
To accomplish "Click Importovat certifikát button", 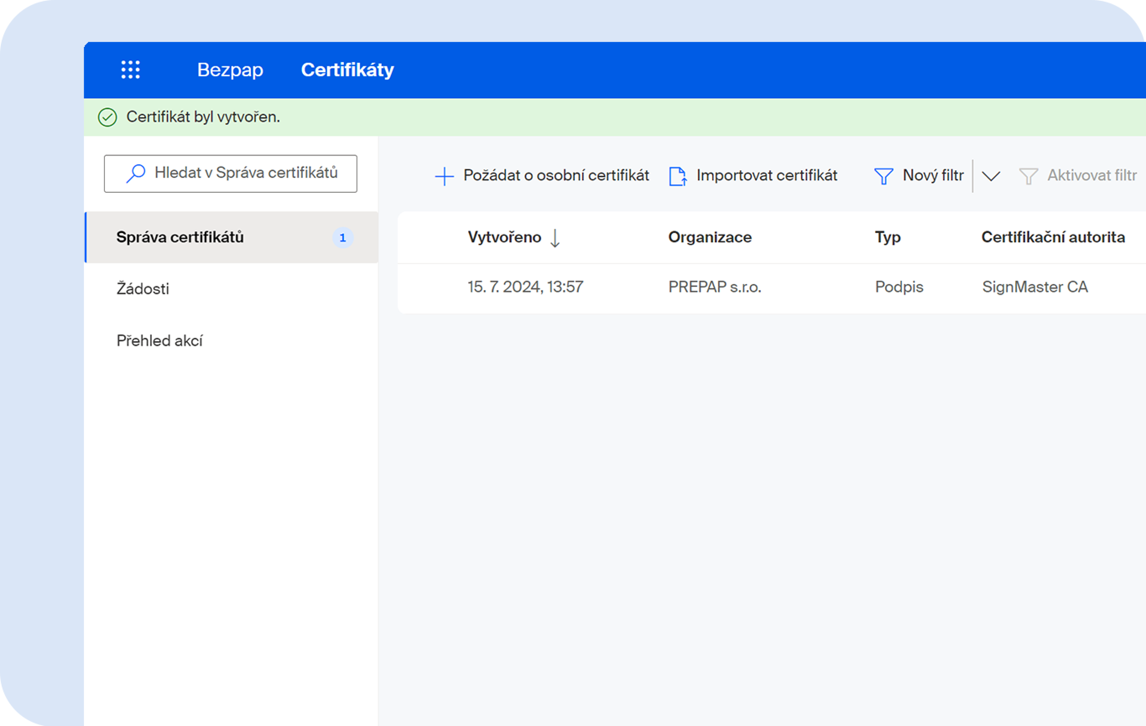I will pyautogui.click(x=766, y=176).
